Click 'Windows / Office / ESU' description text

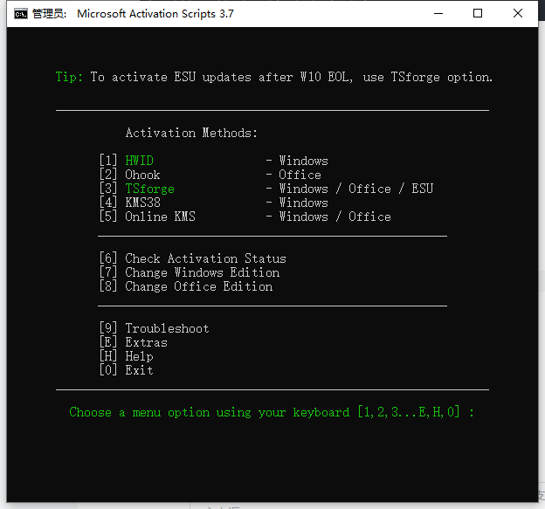pyautogui.click(x=356, y=189)
